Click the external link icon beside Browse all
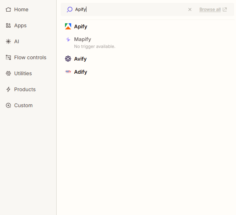236x215 pixels. coord(225,9)
